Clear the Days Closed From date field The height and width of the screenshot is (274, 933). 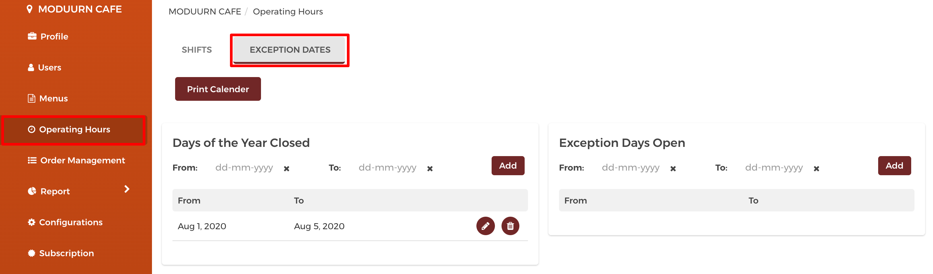tap(286, 169)
